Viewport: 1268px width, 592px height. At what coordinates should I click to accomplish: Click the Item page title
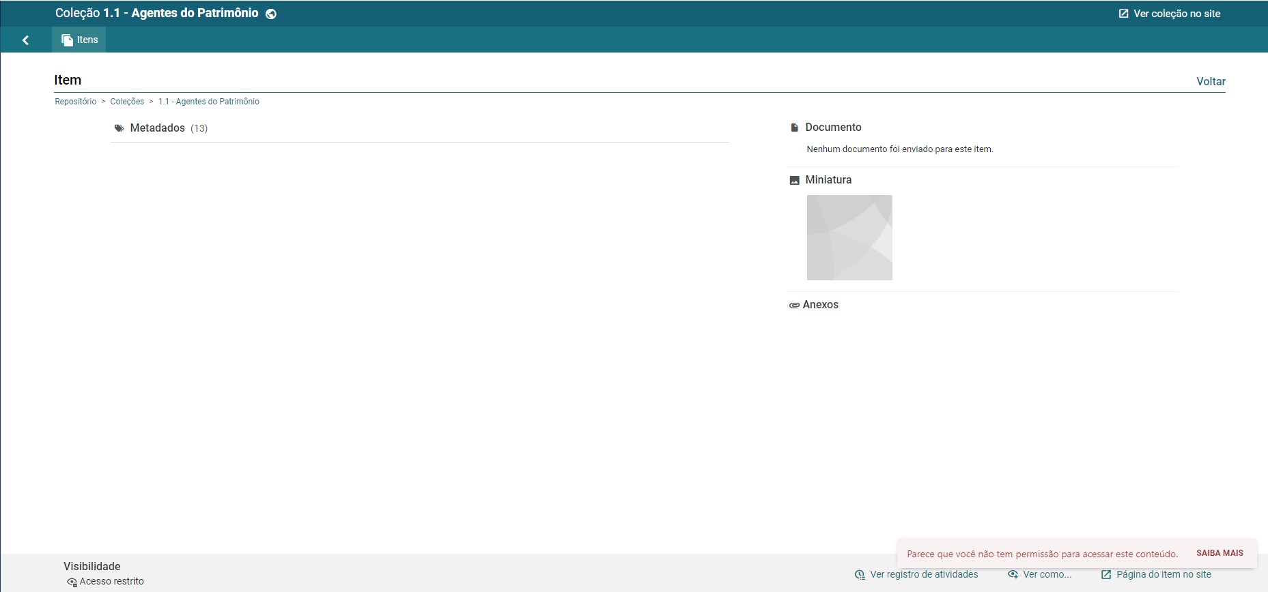pyautogui.click(x=68, y=80)
